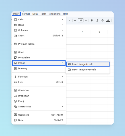This screenshot has width=125, height=136.
Task: Click the Emoji smiley icon
Action: coord(15,101)
